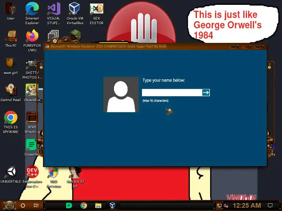Open VMO Antivirus shield shortcut

coord(54,177)
